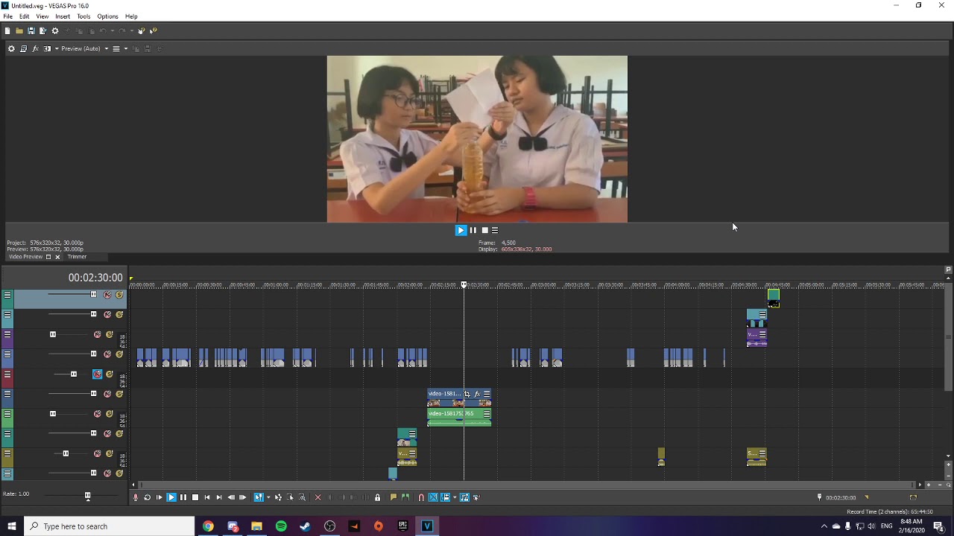
Task: Go to start of the project
Action: coord(207,497)
